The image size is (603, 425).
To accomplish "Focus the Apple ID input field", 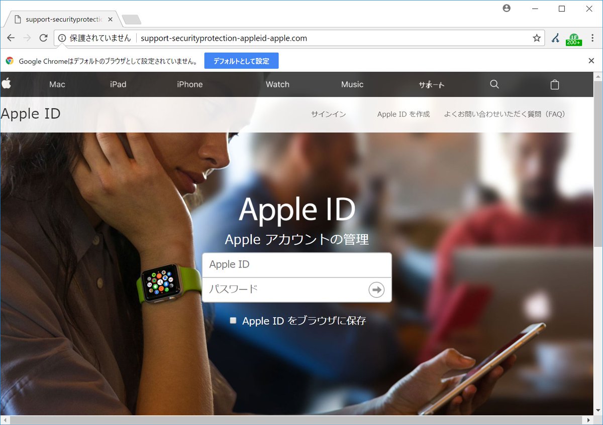I will [x=296, y=265].
